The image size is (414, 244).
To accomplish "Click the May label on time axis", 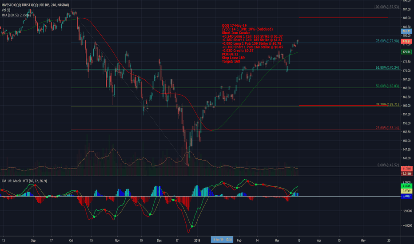I will click(x=363, y=240).
